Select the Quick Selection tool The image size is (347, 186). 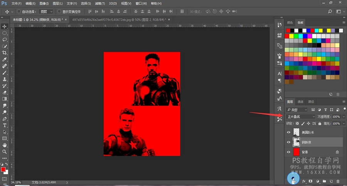click(x=4, y=46)
